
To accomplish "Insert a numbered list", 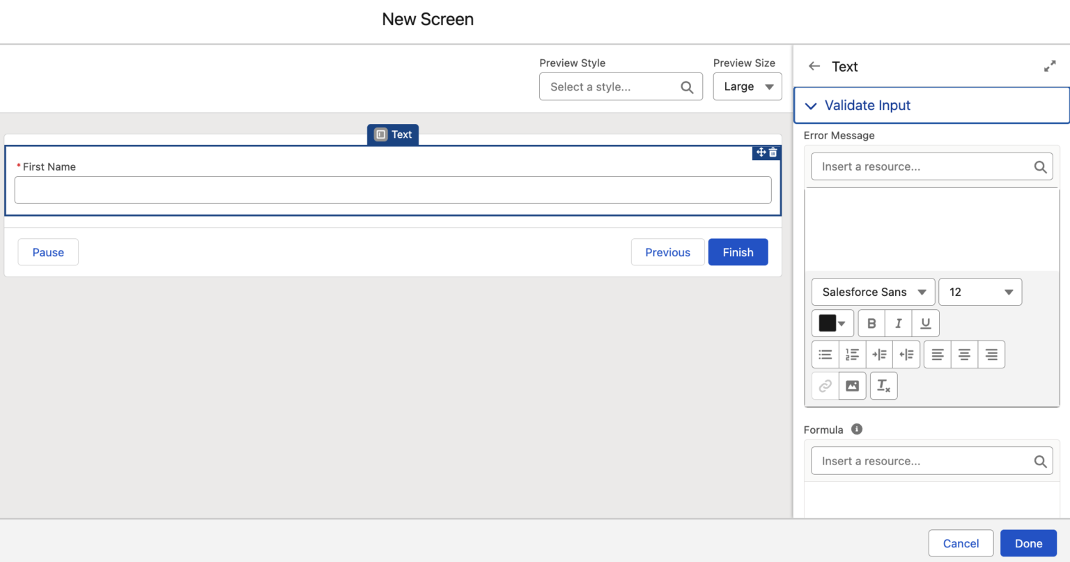I will [x=852, y=354].
